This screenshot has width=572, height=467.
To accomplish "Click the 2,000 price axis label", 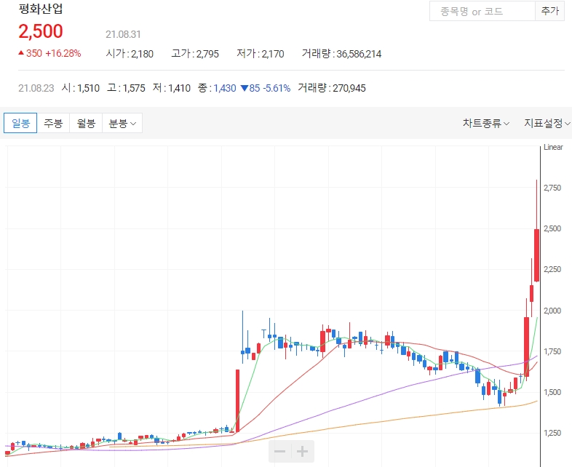I will click(552, 311).
